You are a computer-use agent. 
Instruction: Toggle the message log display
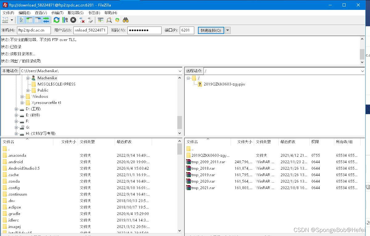(21, 20)
